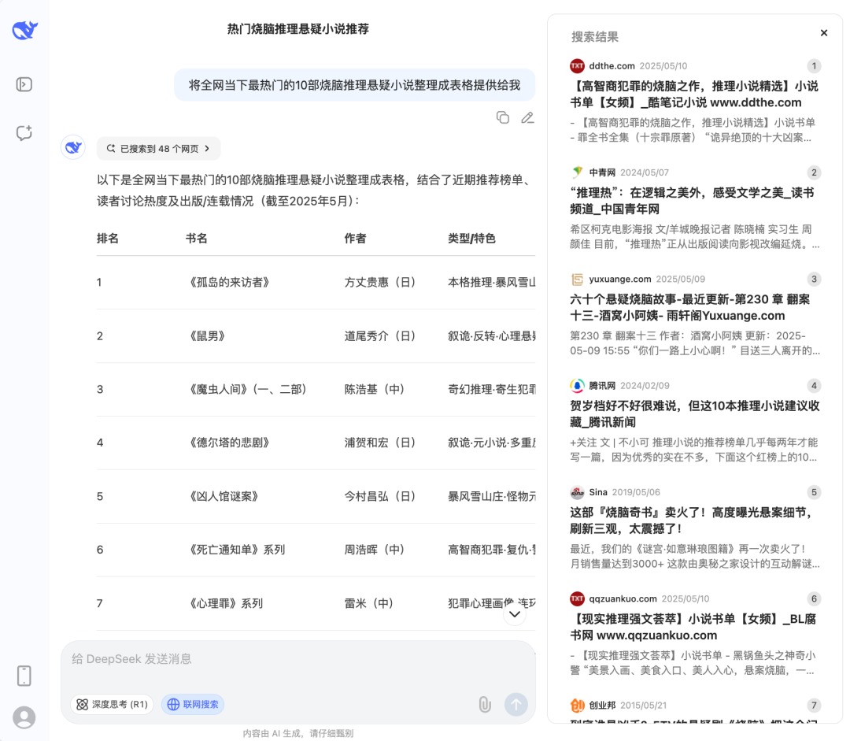850x741 pixels.
Task: Click the message input field
Action: [298, 659]
